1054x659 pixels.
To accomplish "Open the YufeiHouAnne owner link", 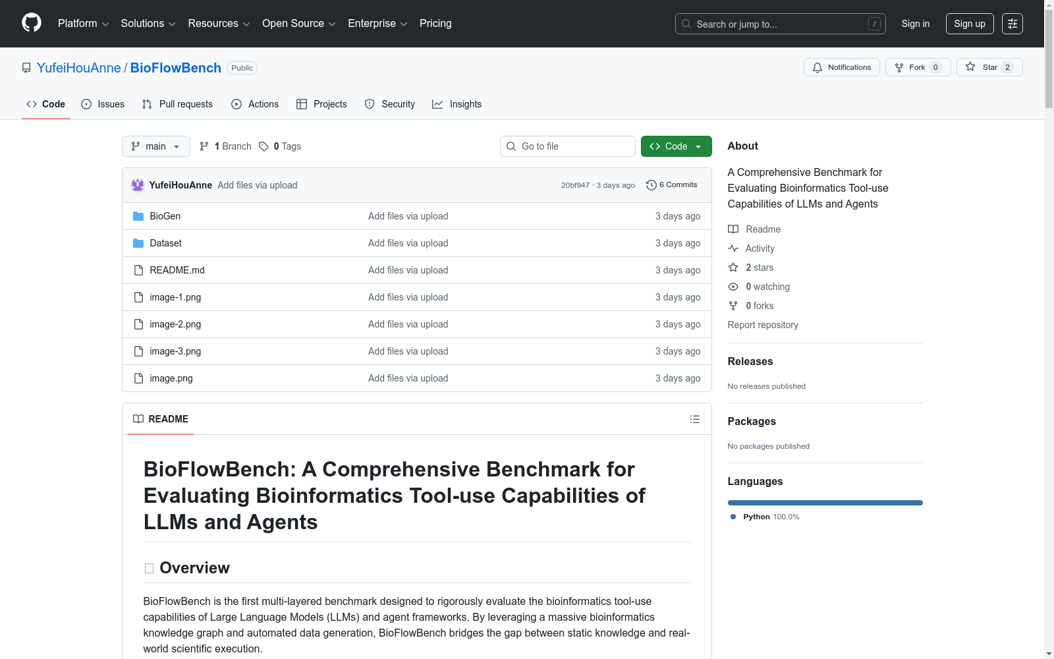I will tap(79, 68).
